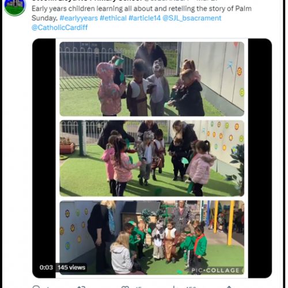Like the tweet with the heart icon
288x288 pixels.
point(125,287)
